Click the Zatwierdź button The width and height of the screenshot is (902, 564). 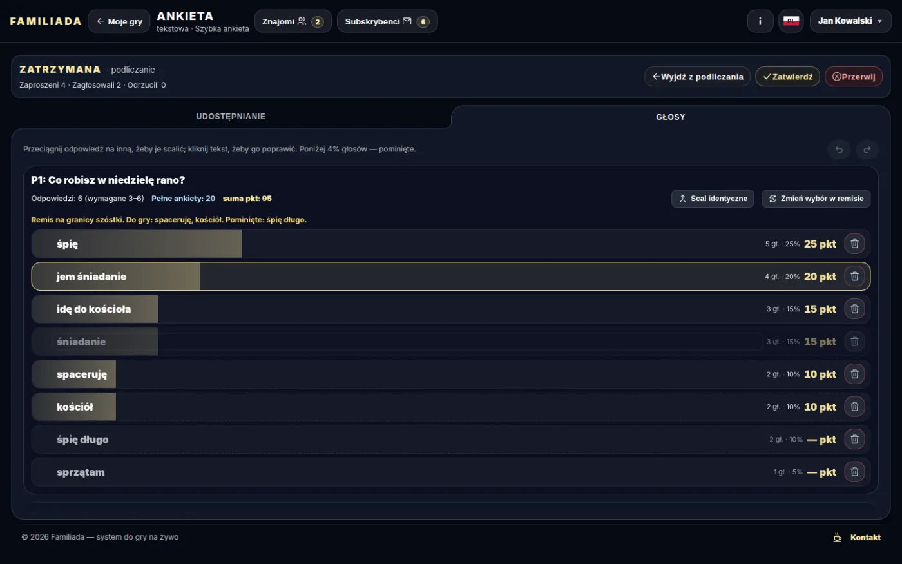click(x=787, y=77)
